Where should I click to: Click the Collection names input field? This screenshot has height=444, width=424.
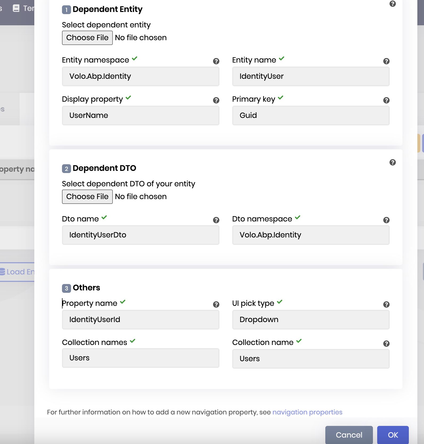point(140,358)
